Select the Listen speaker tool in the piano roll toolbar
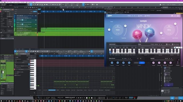Screen dimensions: 183x102 (x=38, y=51)
